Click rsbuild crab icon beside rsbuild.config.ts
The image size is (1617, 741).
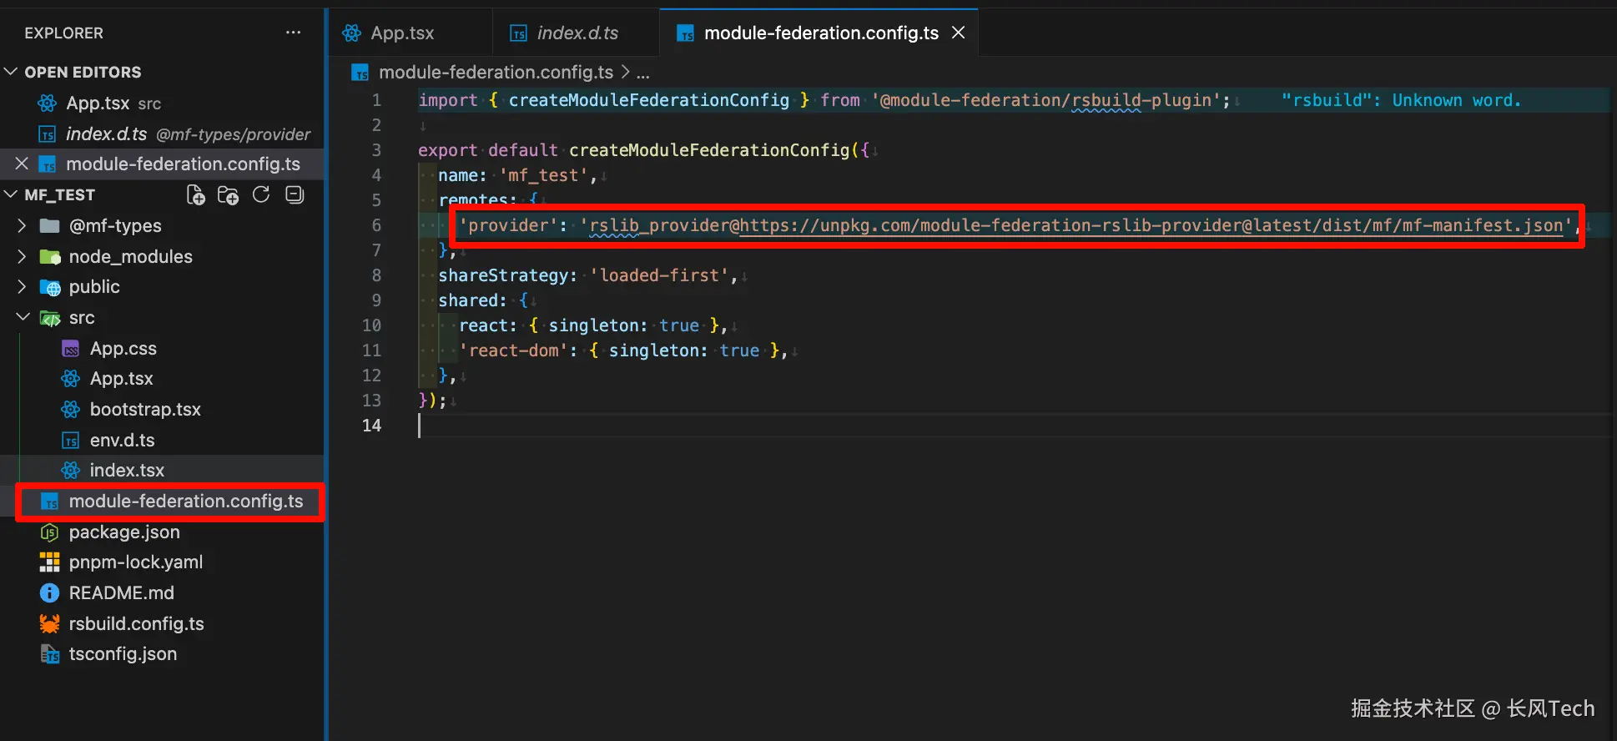[x=50, y=623]
